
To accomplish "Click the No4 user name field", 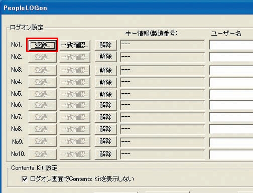I will pos(231,82).
